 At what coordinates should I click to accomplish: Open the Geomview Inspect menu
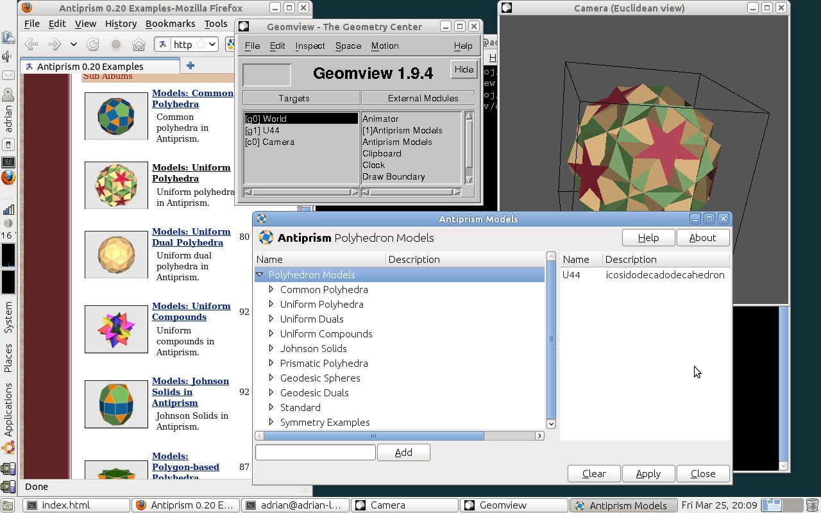(310, 46)
